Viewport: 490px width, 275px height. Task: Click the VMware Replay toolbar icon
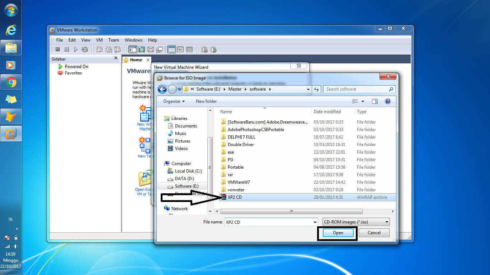pyautogui.click(x=213, y=49)
